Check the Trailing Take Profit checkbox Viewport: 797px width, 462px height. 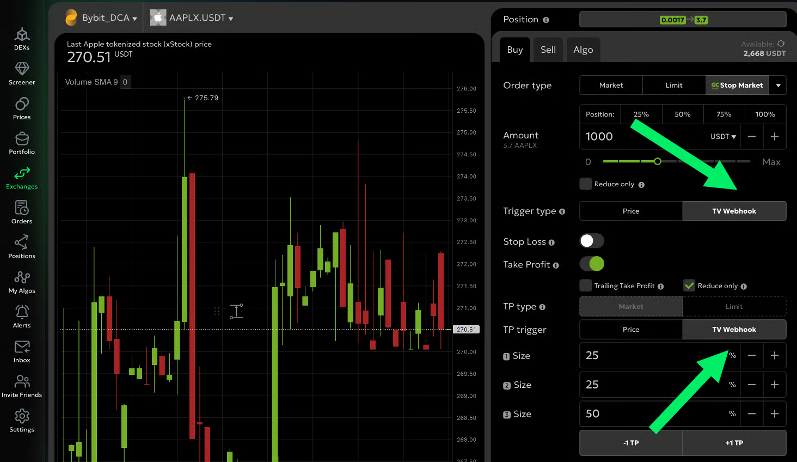586,285
